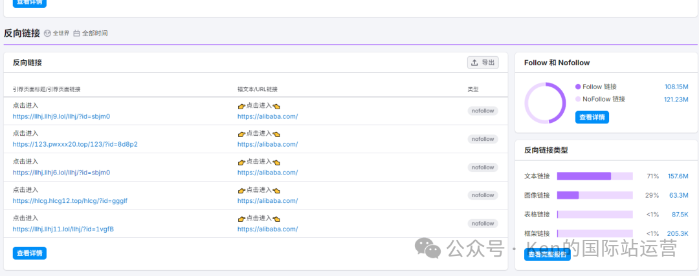Open link https://hlcg.hlcg12.top/hlcg/?id=ggglf
The height and width of the screenshot is (276, 699).
pos(70,201)
